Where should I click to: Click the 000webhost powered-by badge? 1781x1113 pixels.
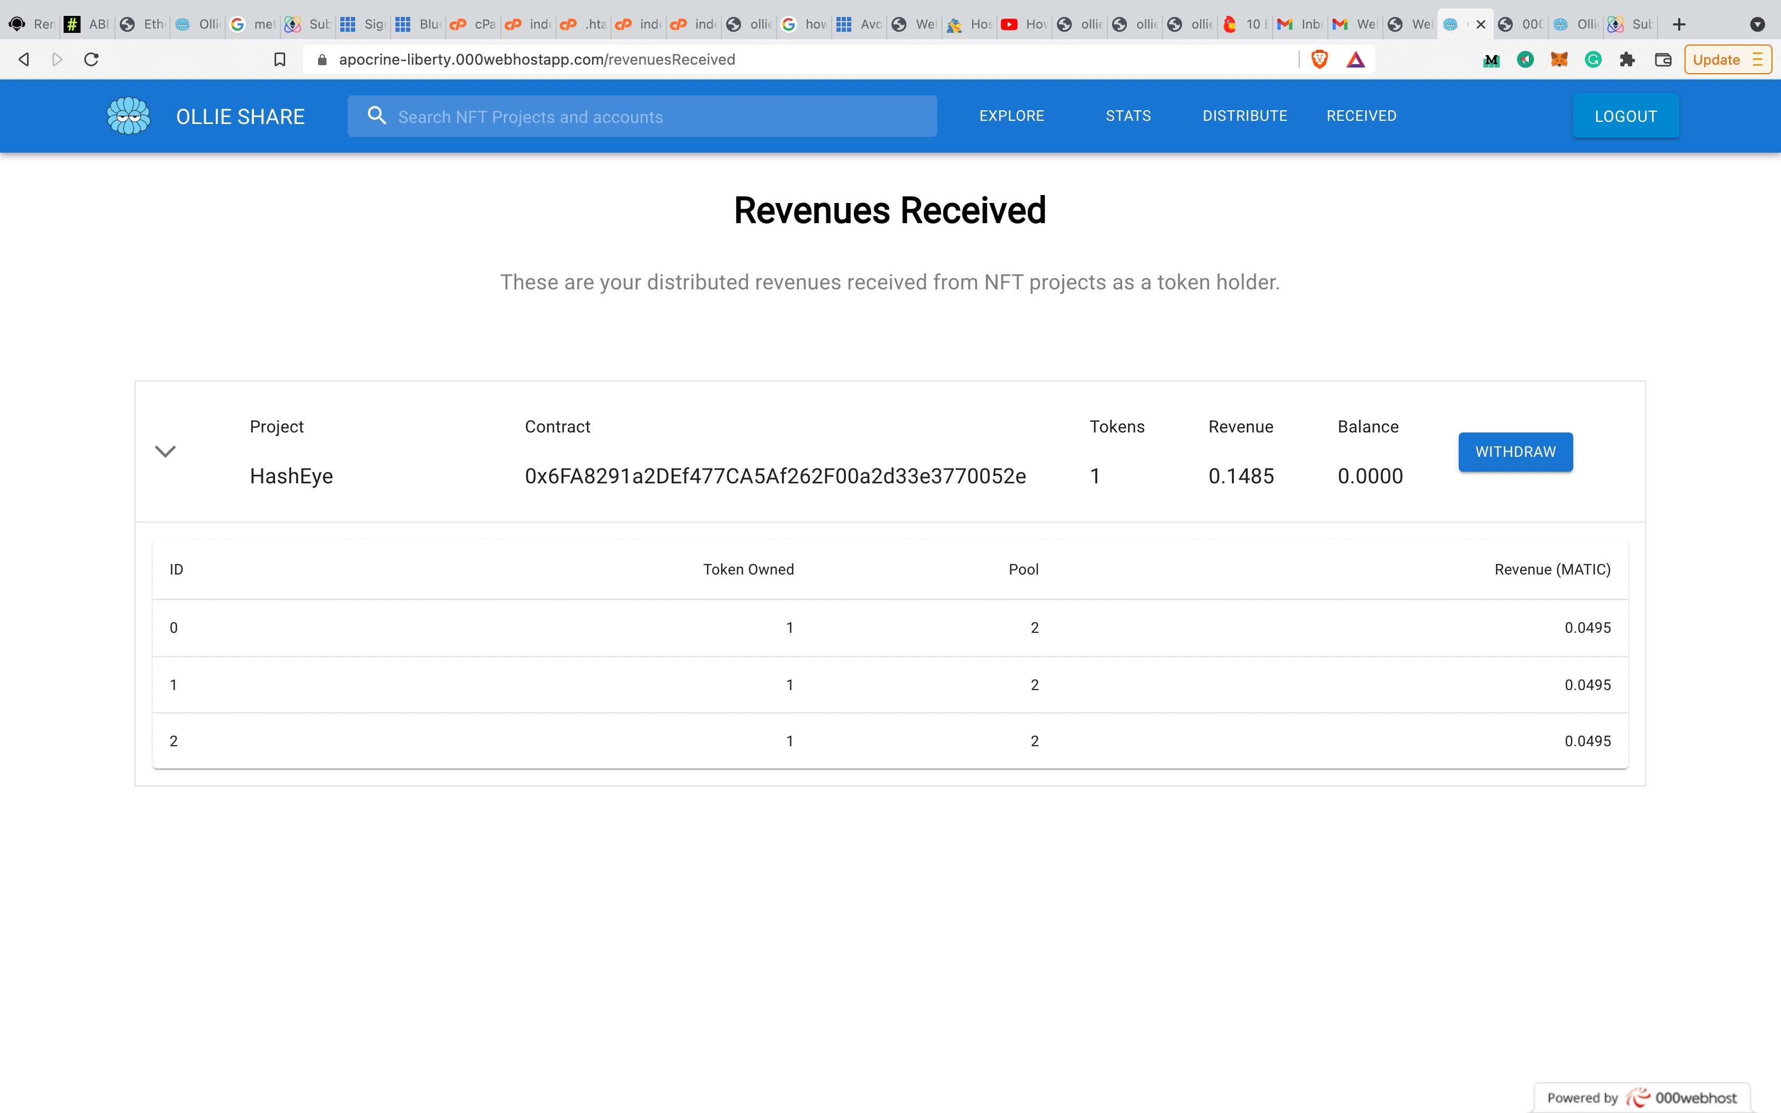pos(1641,1098)
